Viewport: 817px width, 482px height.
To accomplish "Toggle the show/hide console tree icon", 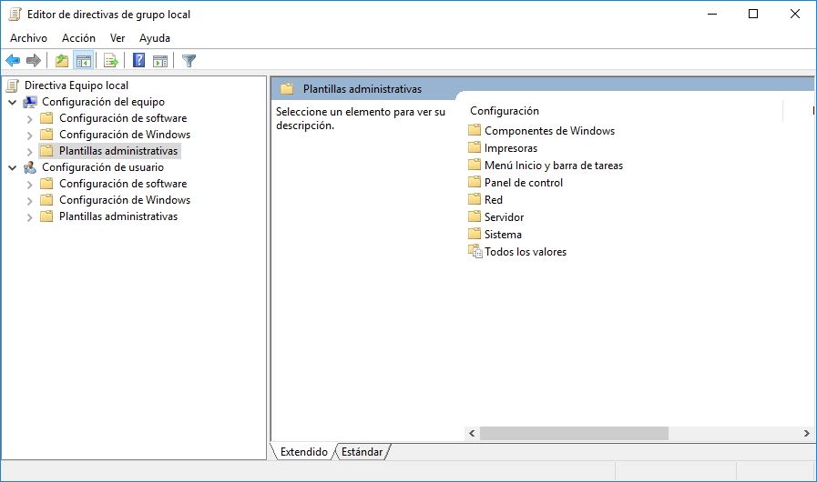I will [84, 60].
